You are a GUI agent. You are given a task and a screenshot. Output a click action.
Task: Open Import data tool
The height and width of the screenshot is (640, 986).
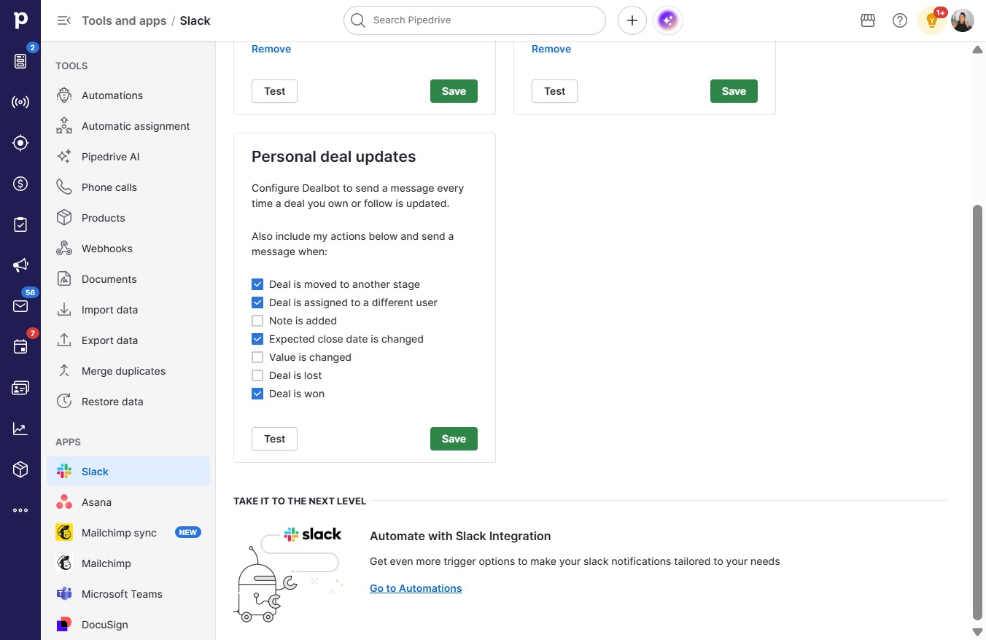click(x=128, y=310)
